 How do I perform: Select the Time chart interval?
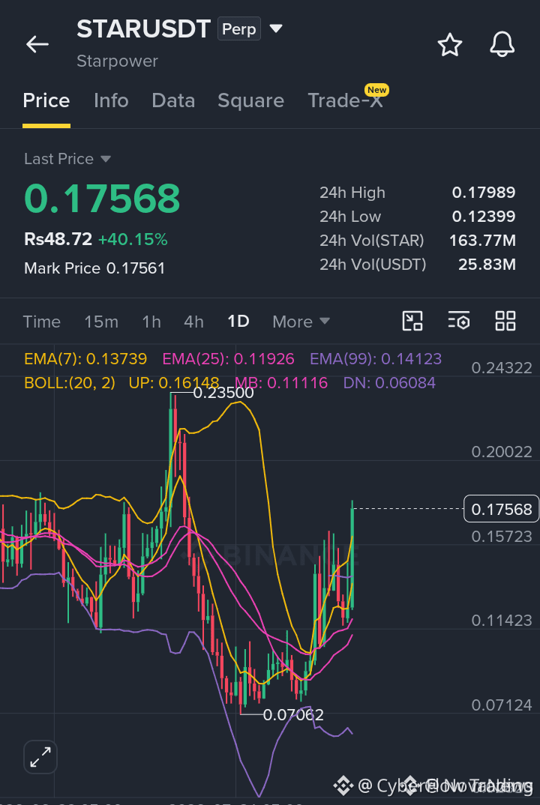click(41, 322)
